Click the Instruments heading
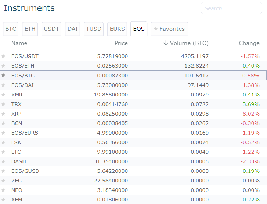Image resolution: width=267 pixels, height=204 pixels. (x=29, y=8)
